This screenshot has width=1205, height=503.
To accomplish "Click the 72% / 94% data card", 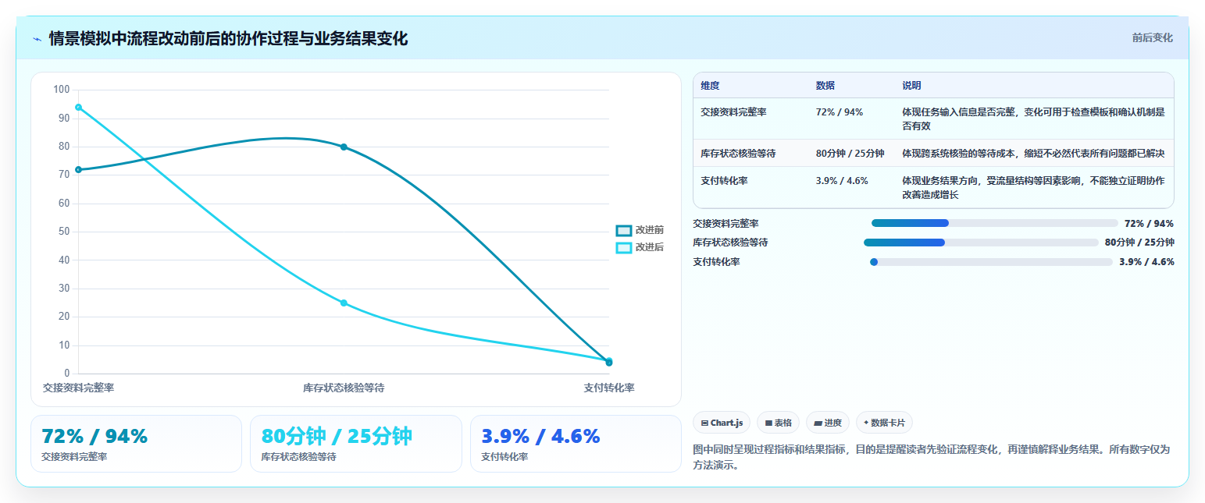I will pos(136,444).
